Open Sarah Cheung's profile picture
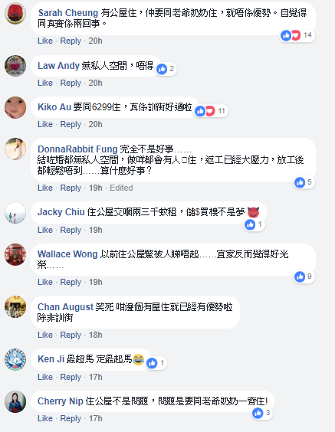Image resolution: width=335 pixels, height=432 pixels. pyautogui.click(x=15, y=14)
